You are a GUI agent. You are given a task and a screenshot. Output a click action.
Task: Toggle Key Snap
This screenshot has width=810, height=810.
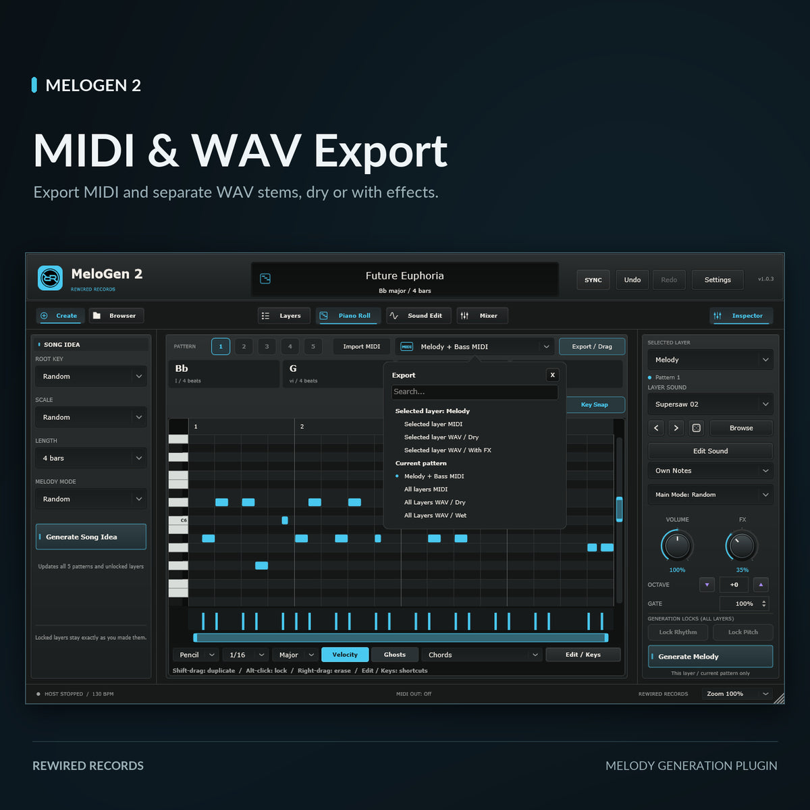[x=595, y=404]
